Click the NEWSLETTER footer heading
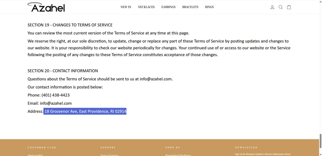Image resolution: width=322 pixels, height=156 pixels. [x=246, y=148]
